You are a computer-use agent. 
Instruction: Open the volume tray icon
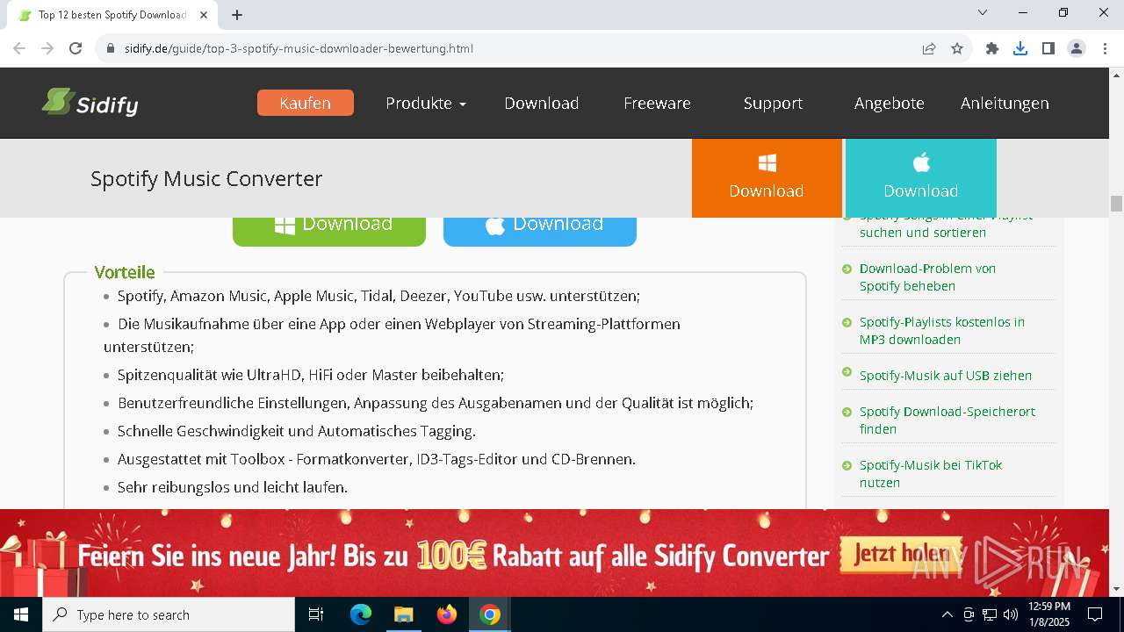pos(1010,614)
